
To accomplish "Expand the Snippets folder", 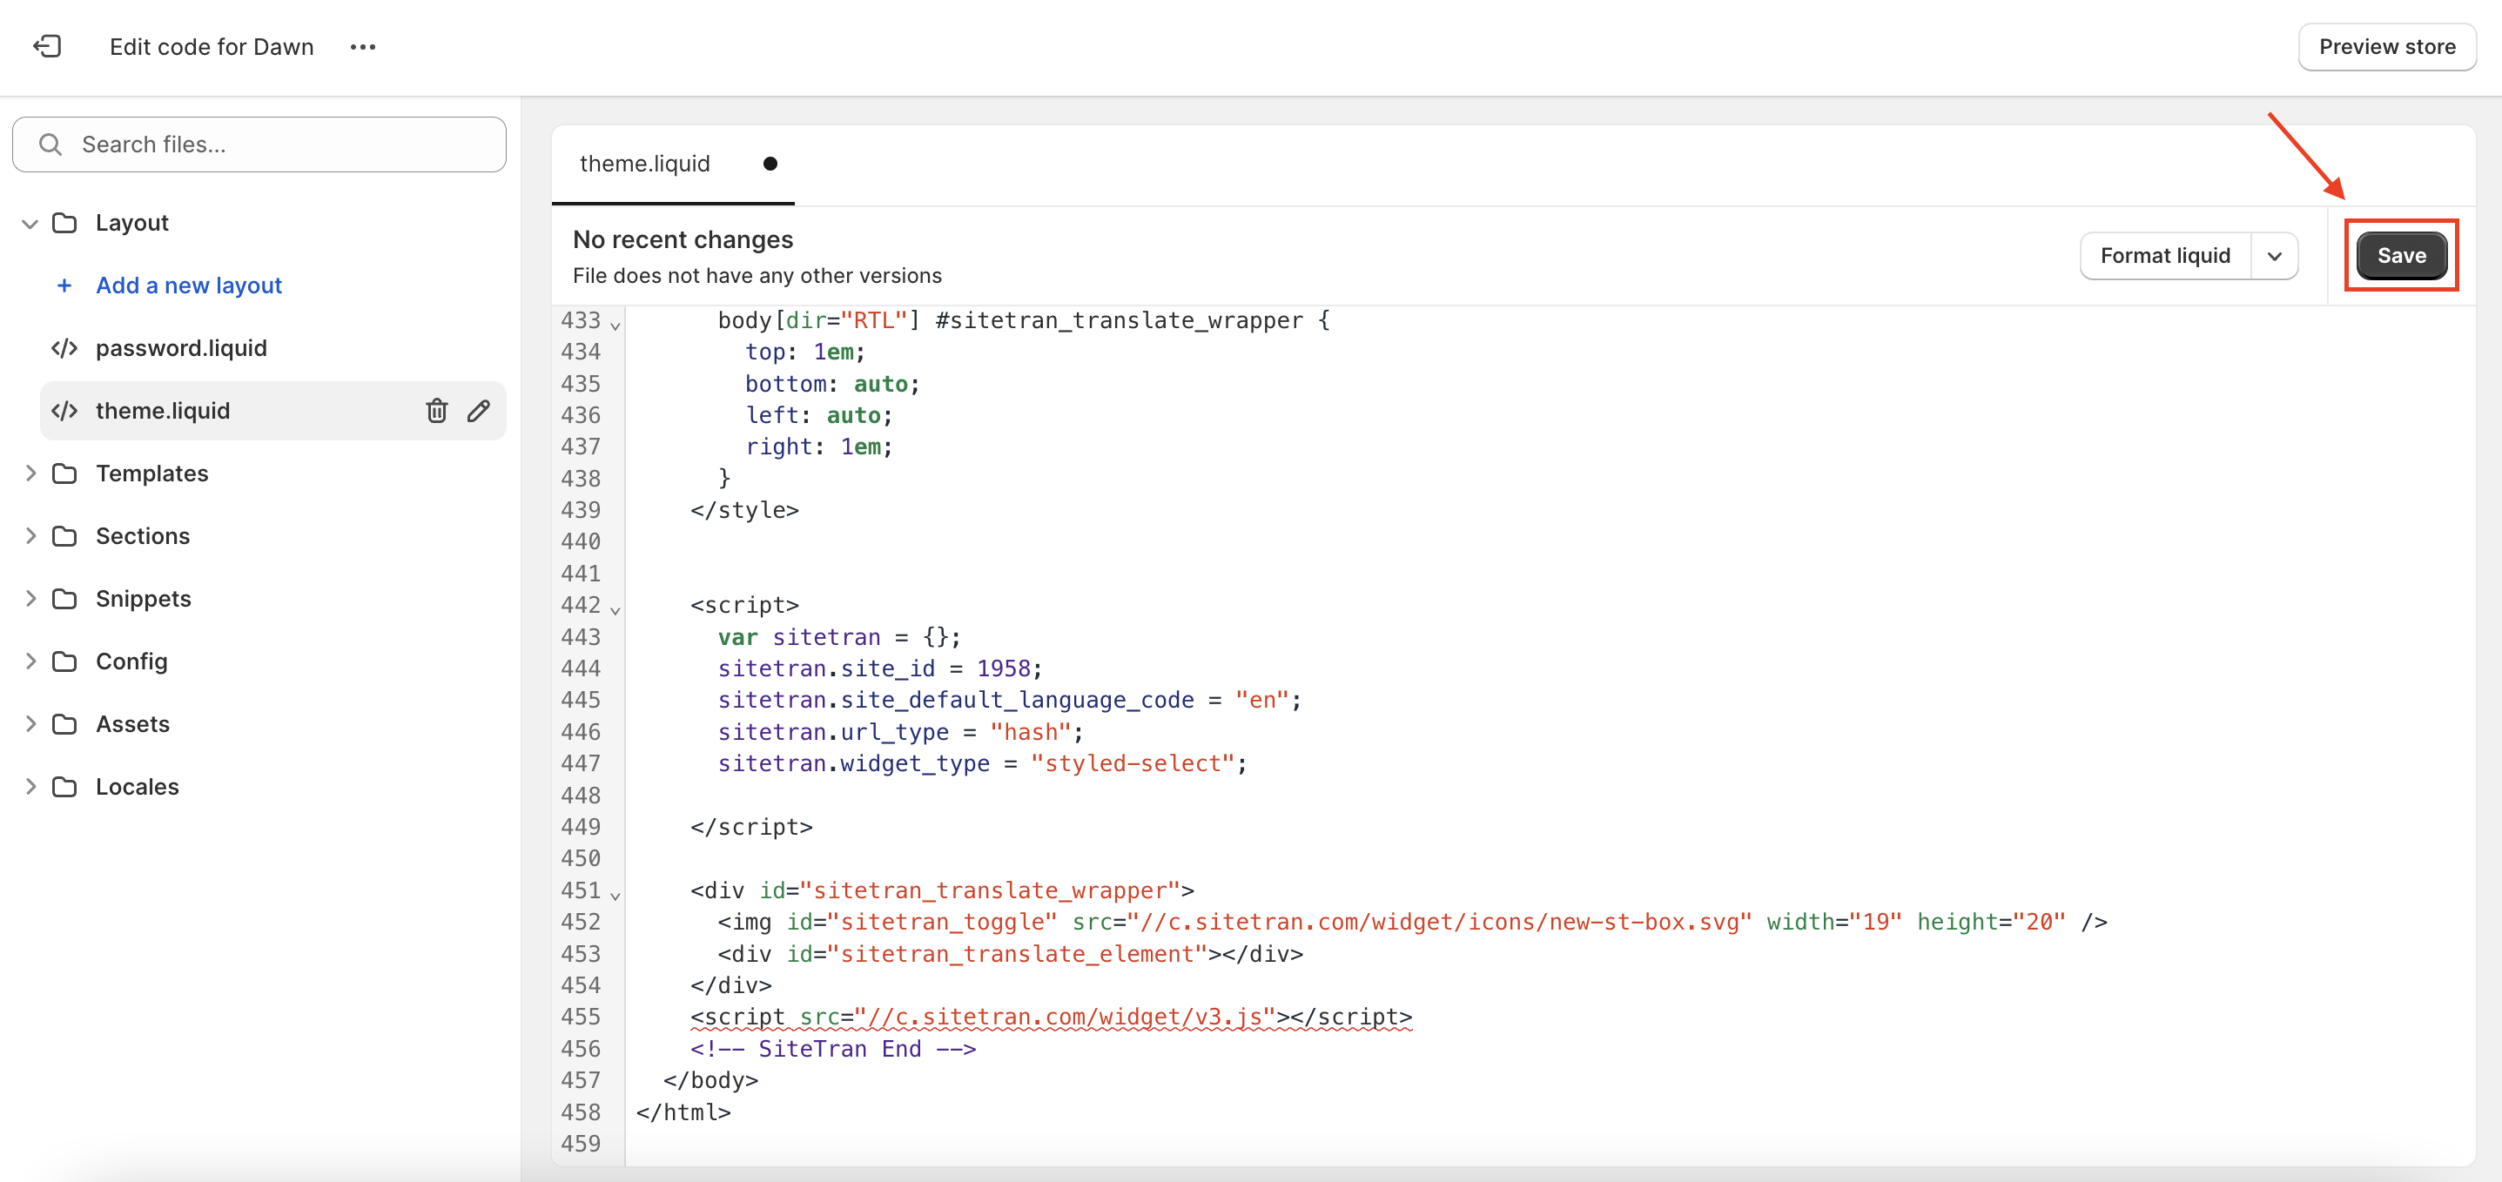I will coord(32,598).
